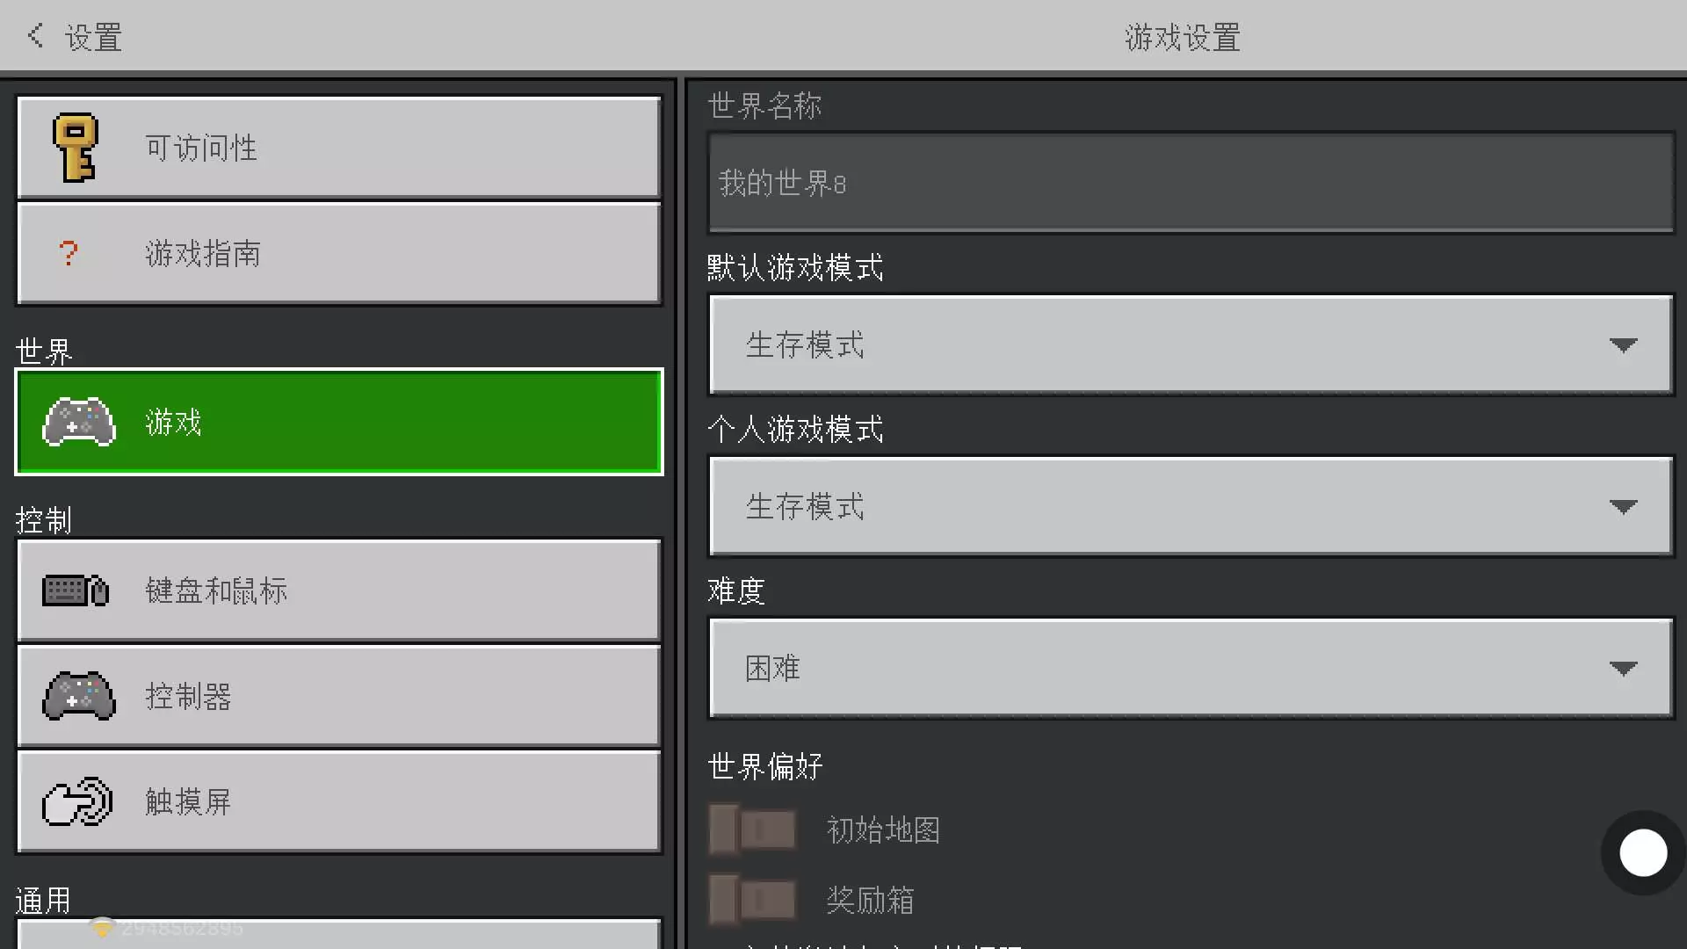The height and width of the screenshot is (949, 1687).
Task: Click the golden key accessibility icon
Action: (x=76, y=148)
